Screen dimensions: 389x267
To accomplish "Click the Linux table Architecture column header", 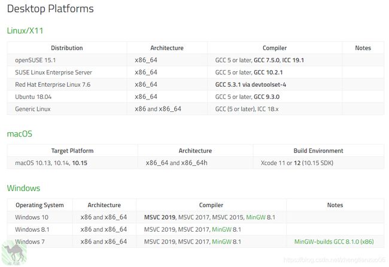I will click(167, 48).
